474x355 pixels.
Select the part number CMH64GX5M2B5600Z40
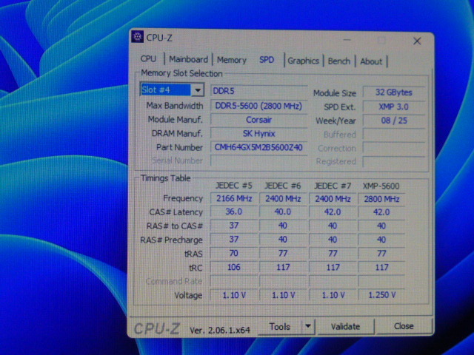(258, 147)
